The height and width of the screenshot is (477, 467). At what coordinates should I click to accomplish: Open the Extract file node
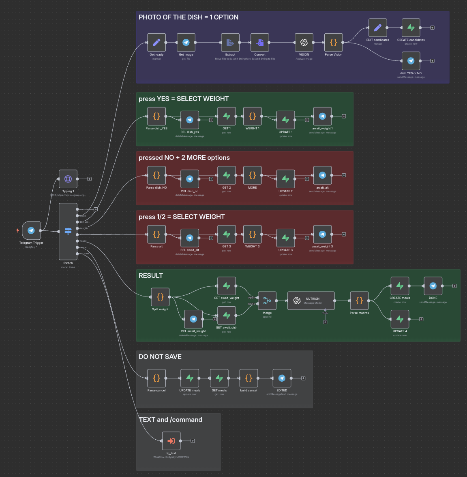[x=230, y=43]
